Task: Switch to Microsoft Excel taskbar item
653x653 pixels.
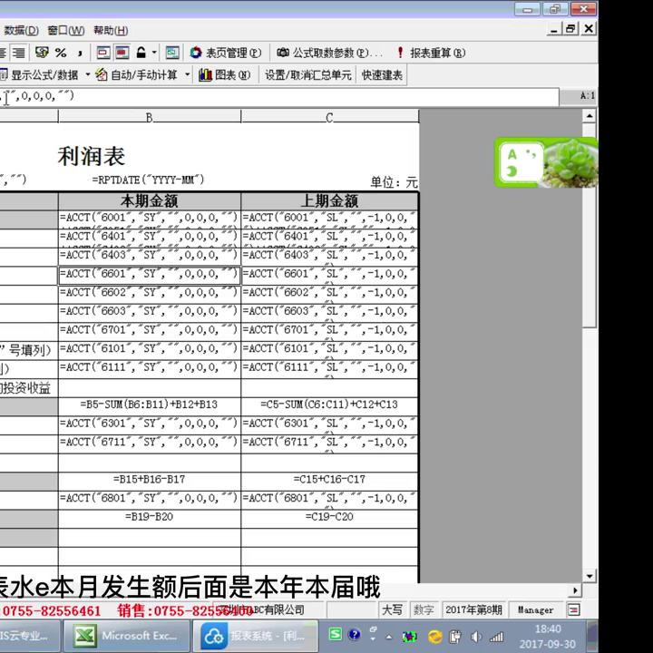Action: point(126,636)
